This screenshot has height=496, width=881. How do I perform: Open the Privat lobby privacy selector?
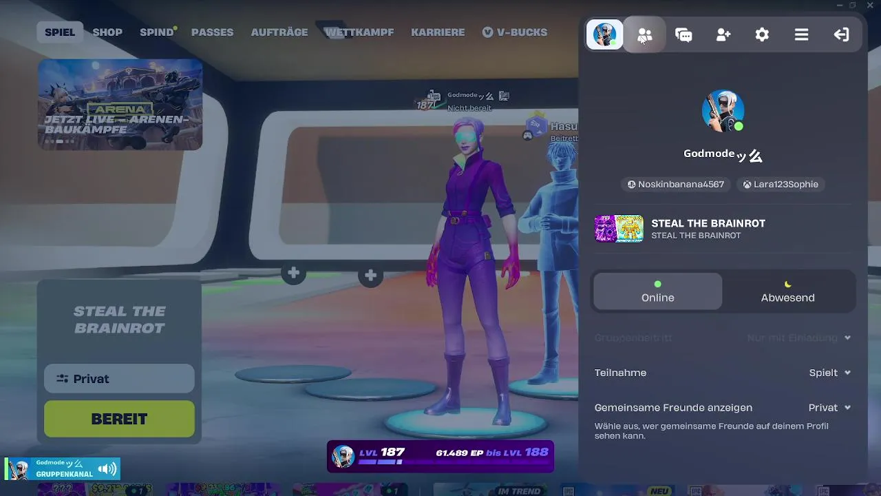(119, 379)
